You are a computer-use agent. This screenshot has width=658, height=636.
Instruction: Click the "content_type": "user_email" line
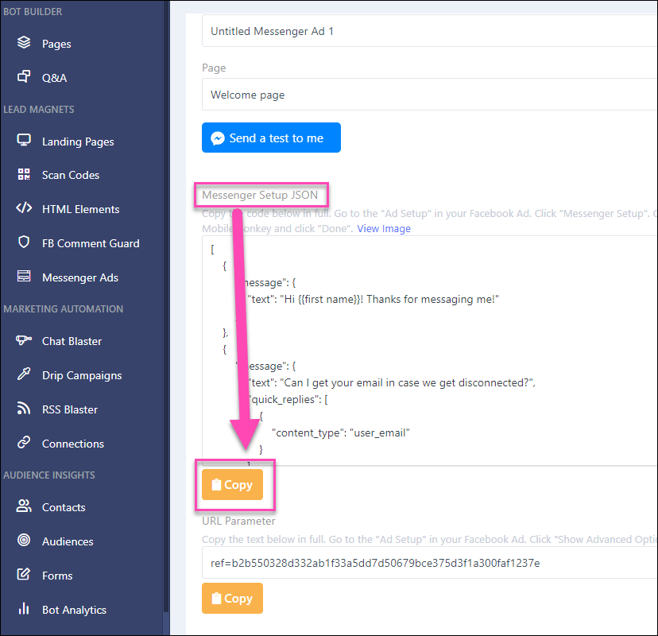click(x=340, y=432)
